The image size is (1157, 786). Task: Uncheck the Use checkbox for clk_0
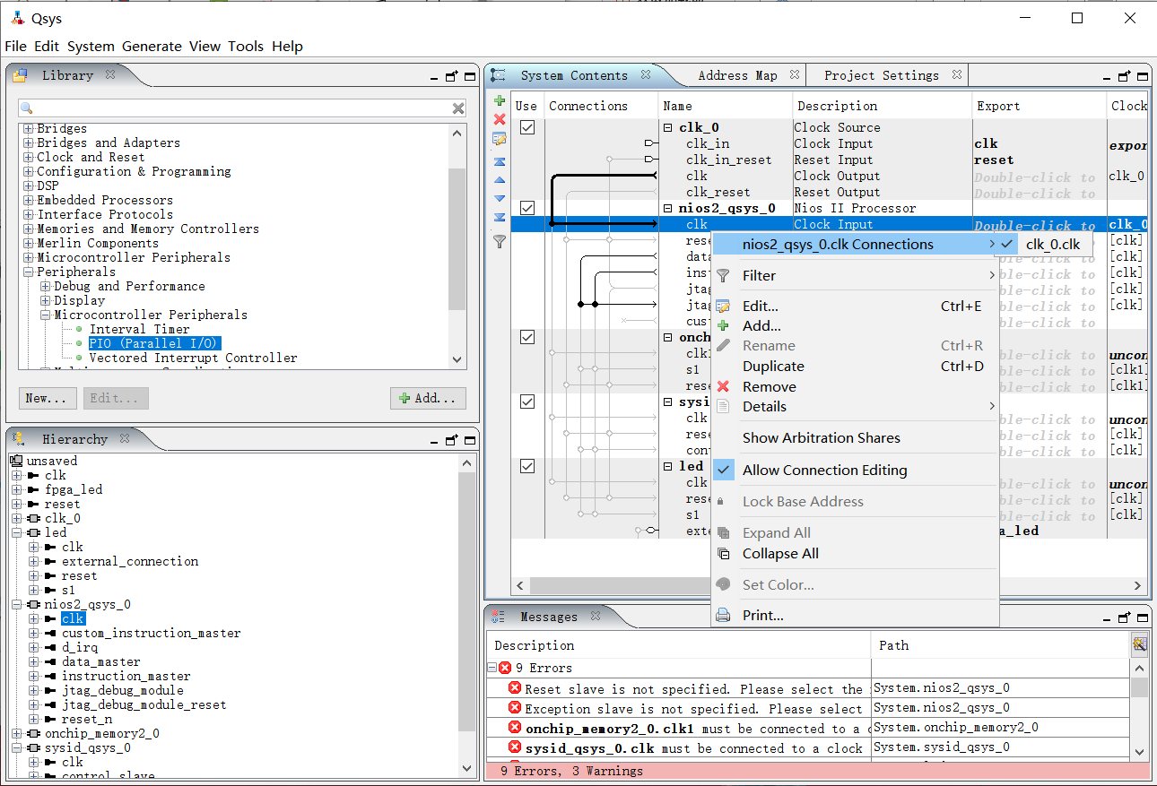[x=527, y=127]
